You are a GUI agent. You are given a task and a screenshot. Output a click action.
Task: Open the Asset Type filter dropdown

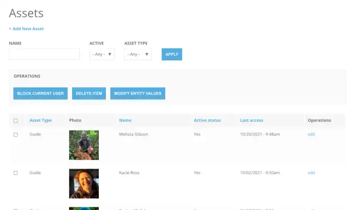(x=138, y=54)
